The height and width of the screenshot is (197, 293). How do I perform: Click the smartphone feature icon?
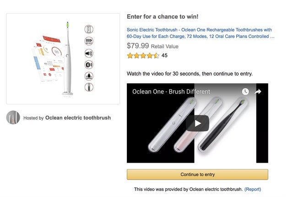tap(89, 29)
